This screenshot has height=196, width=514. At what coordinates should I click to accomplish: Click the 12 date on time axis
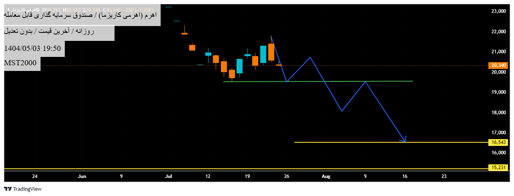[208, 176]
